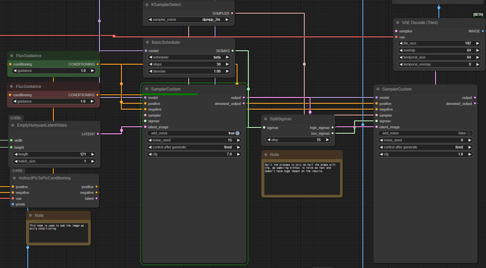Increase length in EmptyHunyuanLatentVideo
The width and height of the screenshot is (486, 268).
coord(93,154)
